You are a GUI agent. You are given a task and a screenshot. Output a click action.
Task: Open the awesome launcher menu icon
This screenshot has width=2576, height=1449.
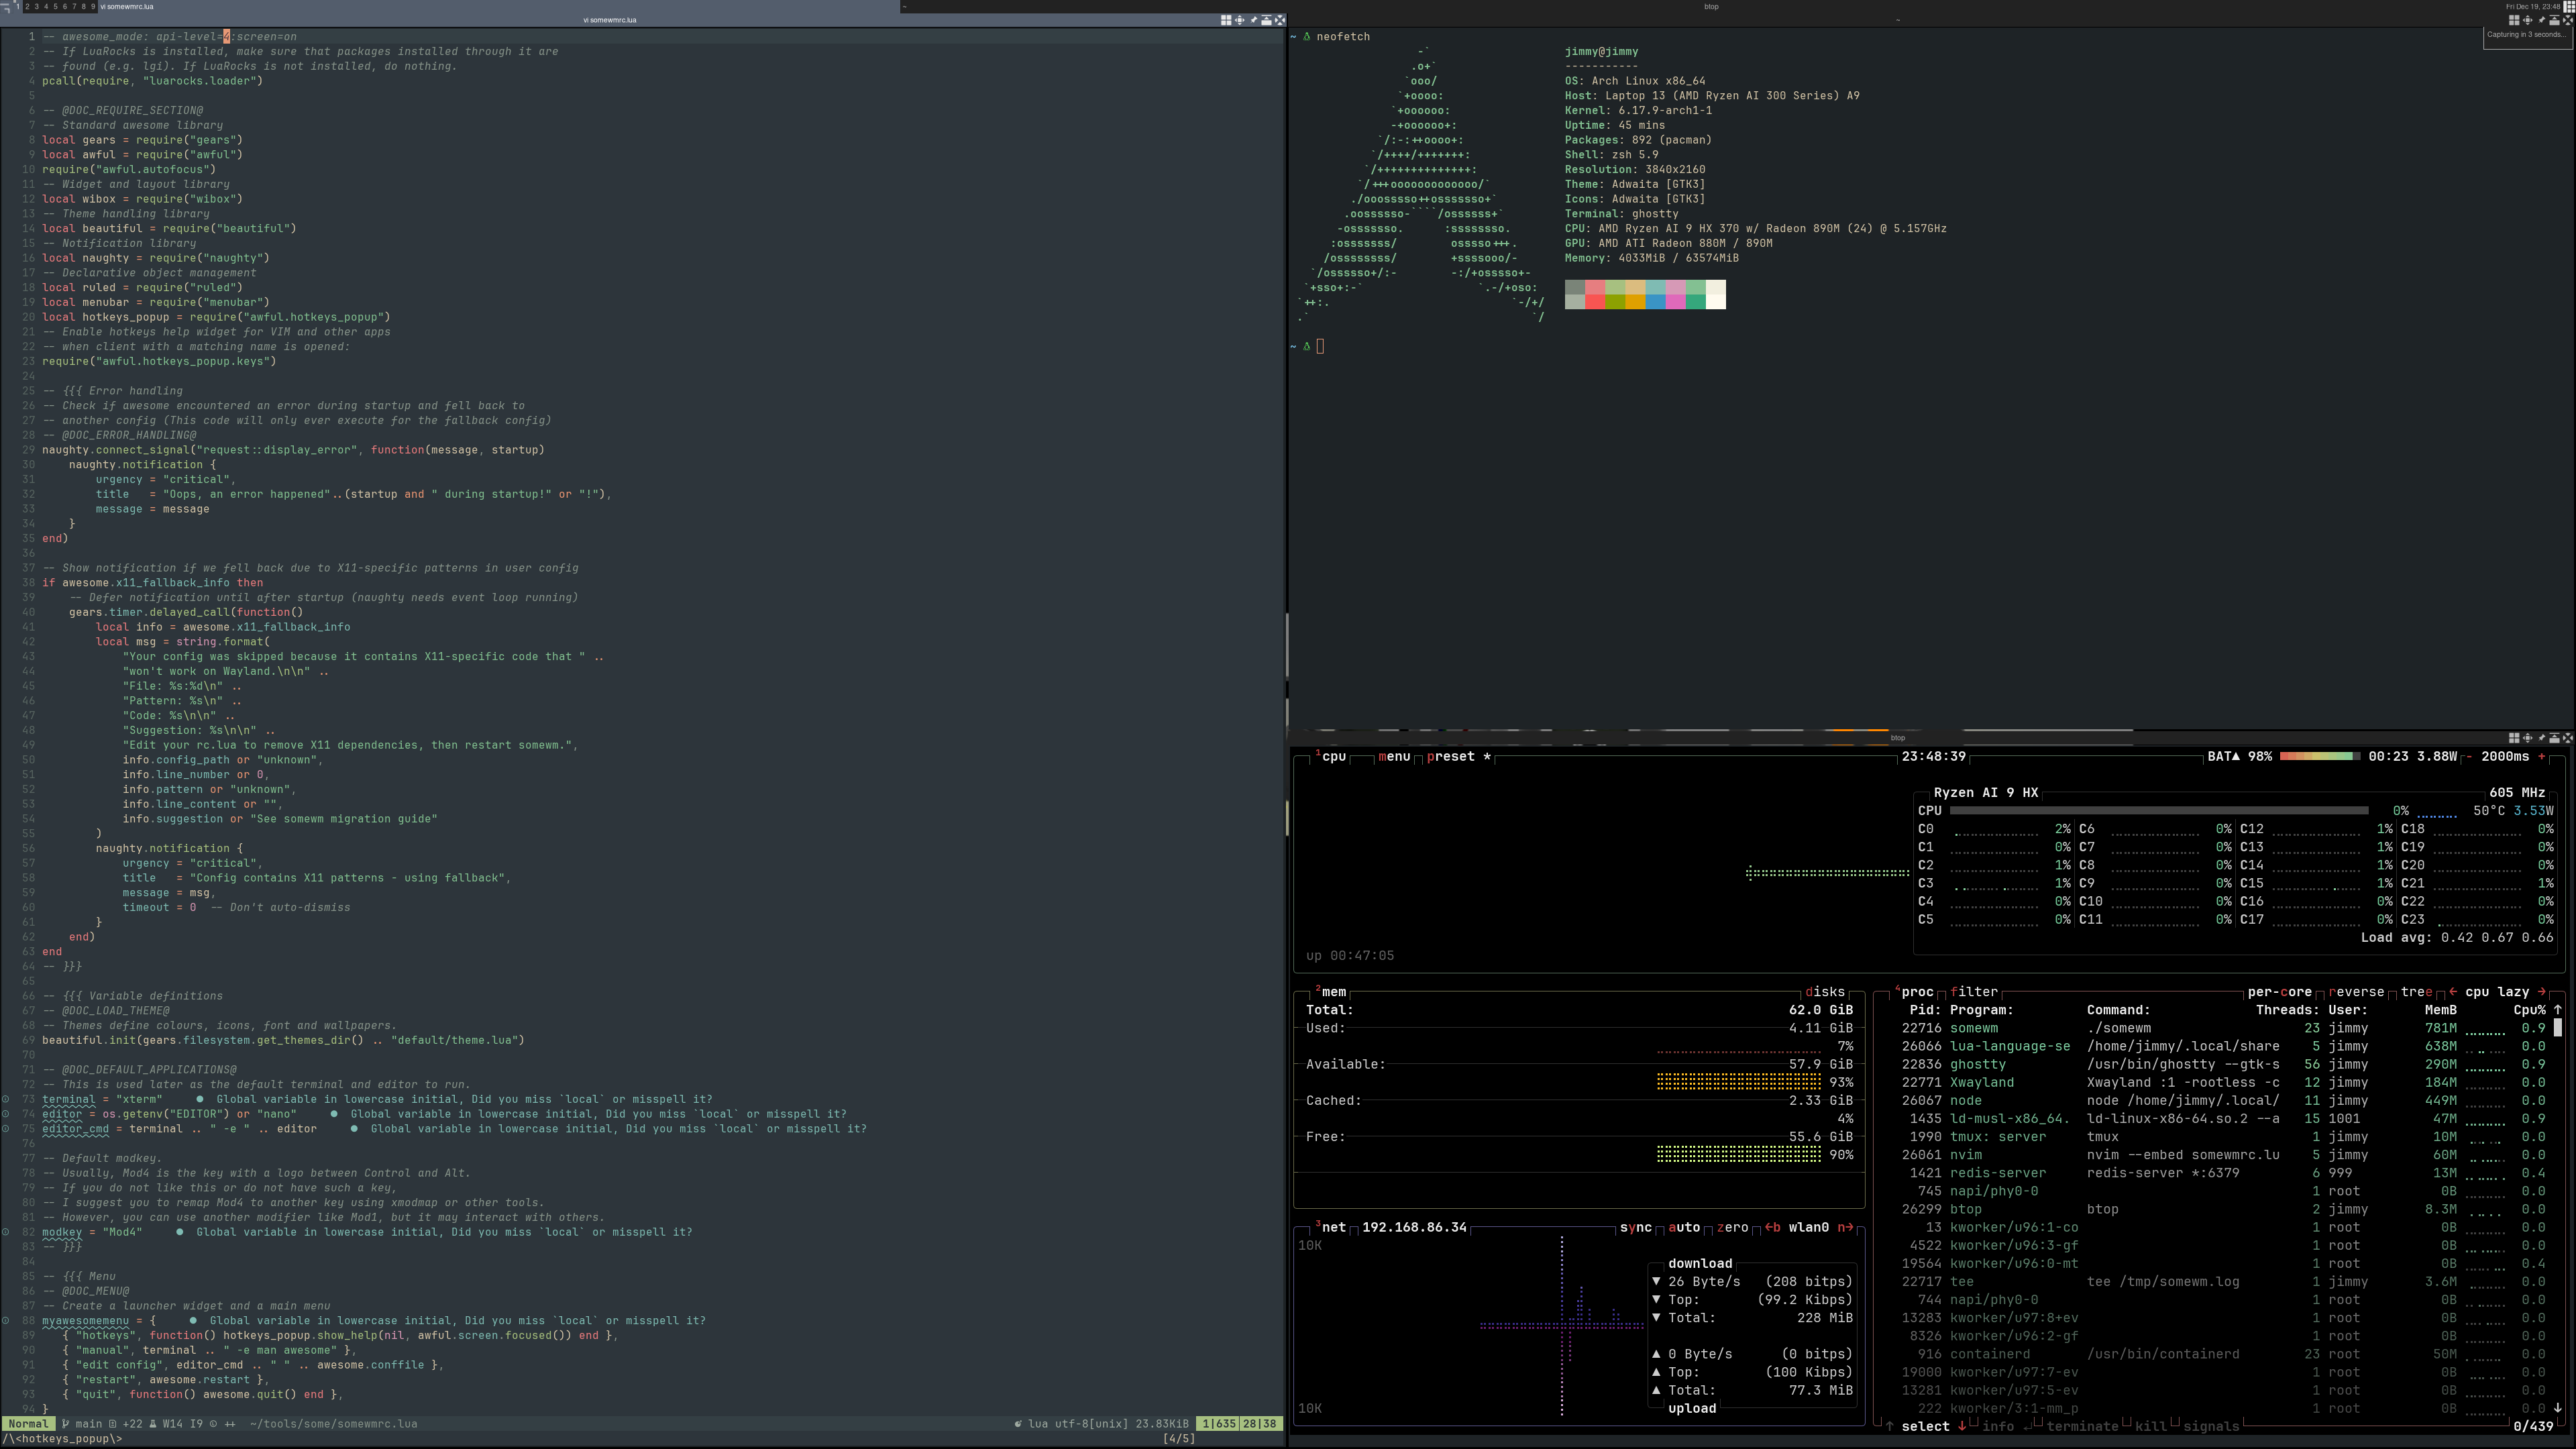coord(6,6)
